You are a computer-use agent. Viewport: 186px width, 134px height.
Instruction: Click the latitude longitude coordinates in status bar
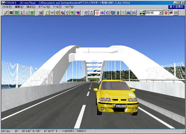[50, 131]
